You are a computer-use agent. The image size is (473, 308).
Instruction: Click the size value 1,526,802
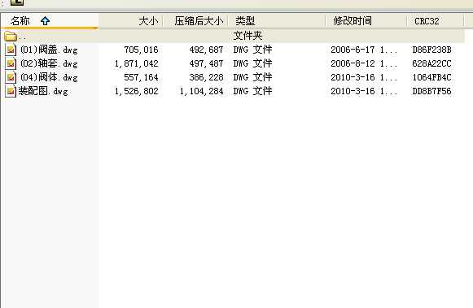[136, 91]
